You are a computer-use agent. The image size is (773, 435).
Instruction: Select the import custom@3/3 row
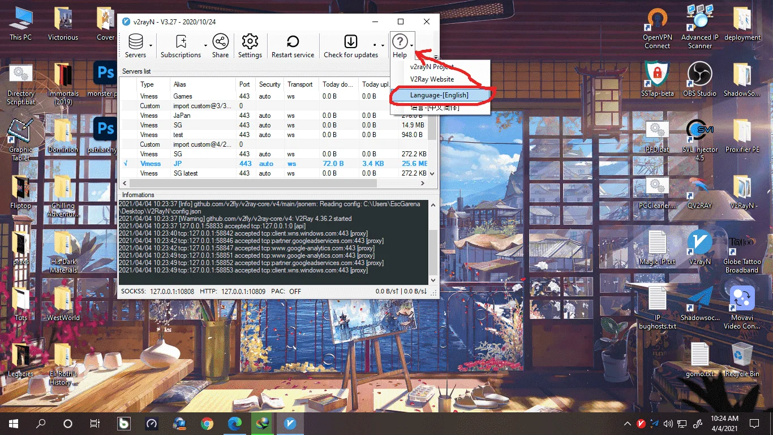[x=275, y=106]
